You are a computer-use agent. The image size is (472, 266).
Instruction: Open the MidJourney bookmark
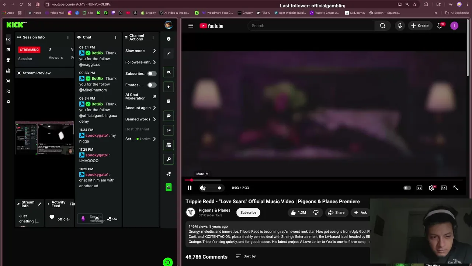click(355, 13)
